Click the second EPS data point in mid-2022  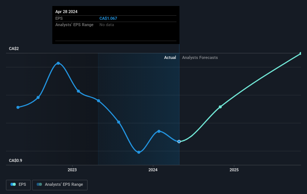pos(38,97)
